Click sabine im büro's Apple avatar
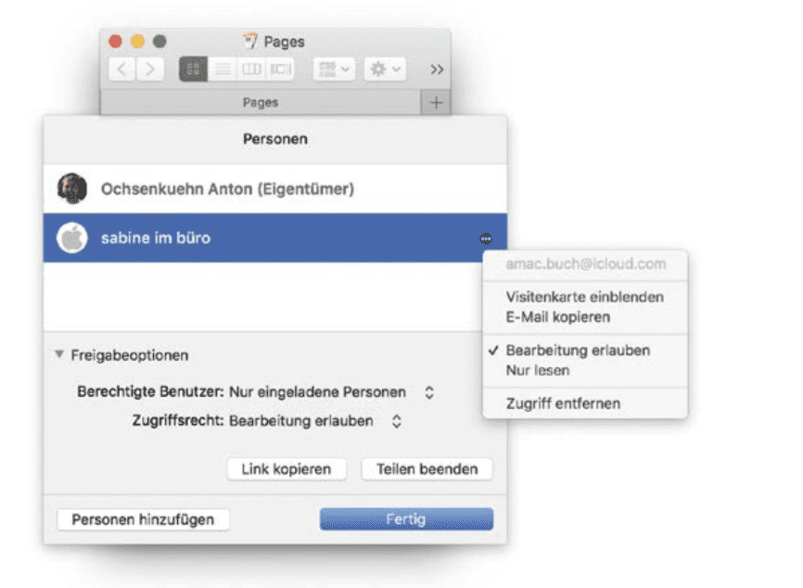This screenshot has width=803, height=588. [72, 238]
